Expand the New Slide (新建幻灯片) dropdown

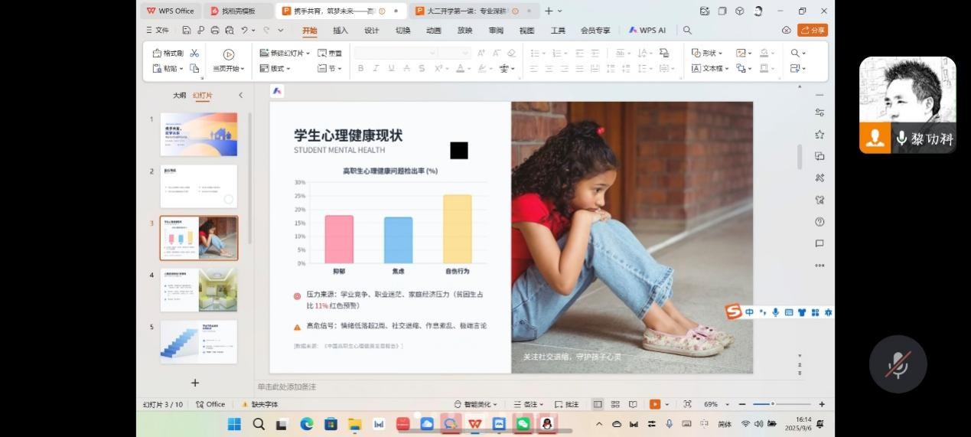[x=308, y=54]
